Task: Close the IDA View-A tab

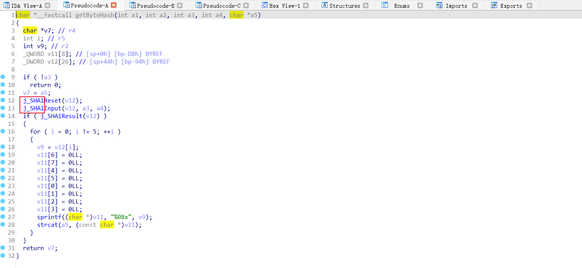Action: 47,5
